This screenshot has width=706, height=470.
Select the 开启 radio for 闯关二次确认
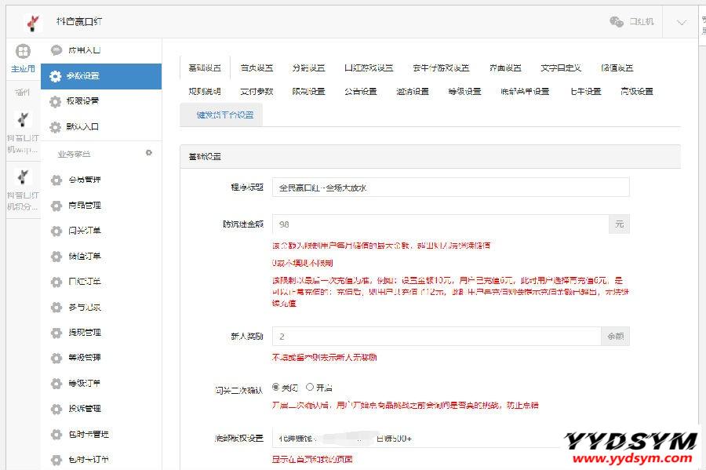310,387
